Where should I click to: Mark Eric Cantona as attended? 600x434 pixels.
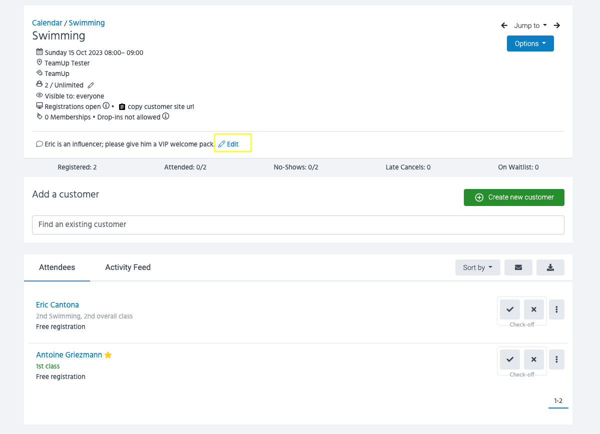pyautogui.click(x=509, y=309)
